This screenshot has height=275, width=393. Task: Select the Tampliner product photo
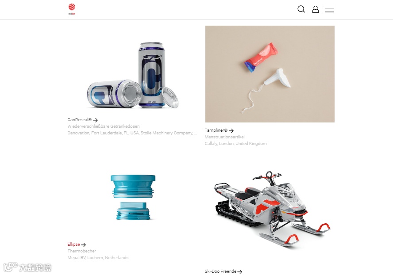point(270,74)
